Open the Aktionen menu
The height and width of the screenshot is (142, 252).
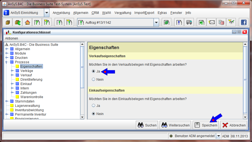click(11, 38)
